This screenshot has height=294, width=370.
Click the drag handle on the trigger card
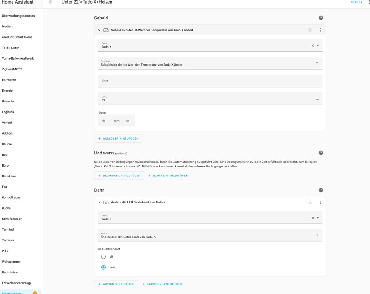tap(310, 30)
